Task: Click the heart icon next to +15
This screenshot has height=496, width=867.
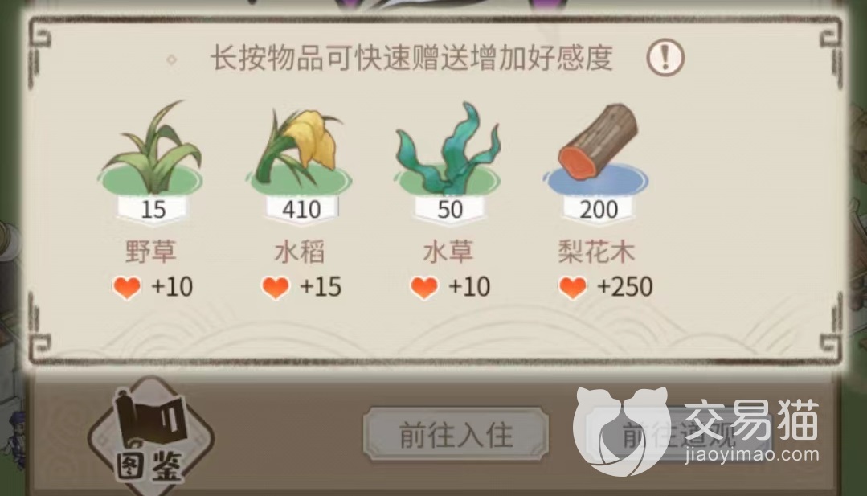Action: pyautogui.click(x=276, y=288)
